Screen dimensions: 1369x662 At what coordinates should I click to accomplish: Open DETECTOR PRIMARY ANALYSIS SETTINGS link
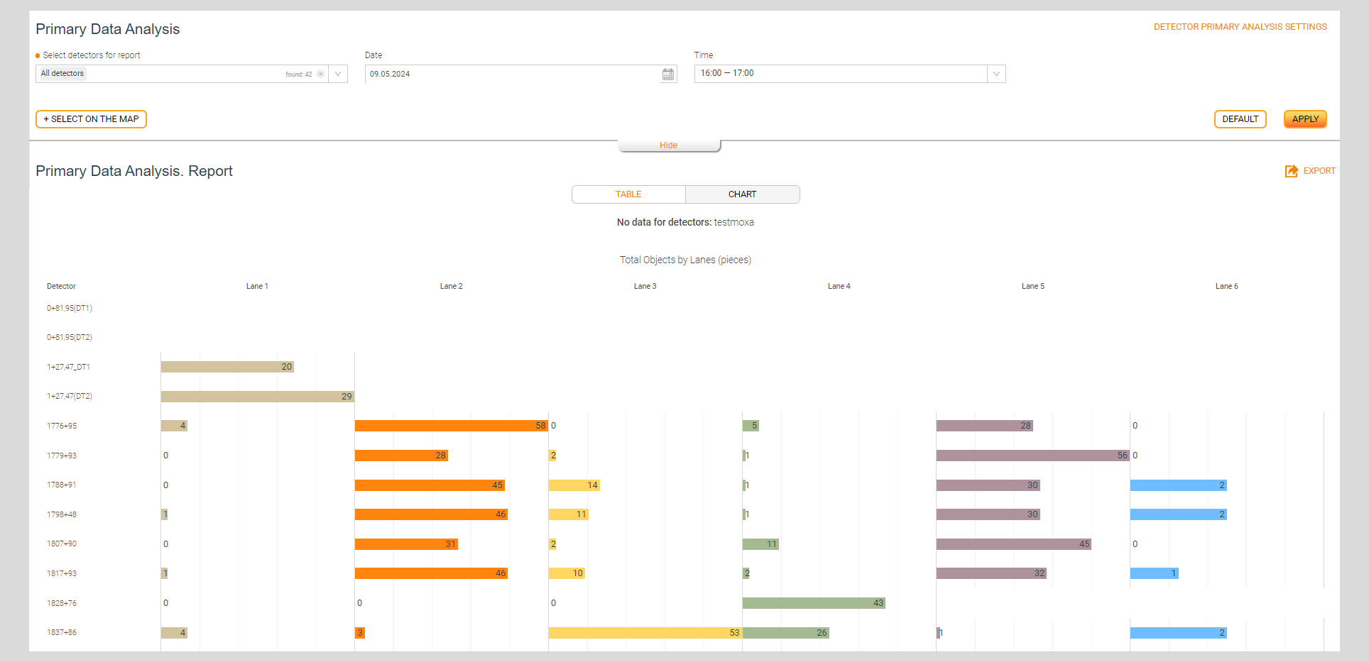(x=1240, y=27)
